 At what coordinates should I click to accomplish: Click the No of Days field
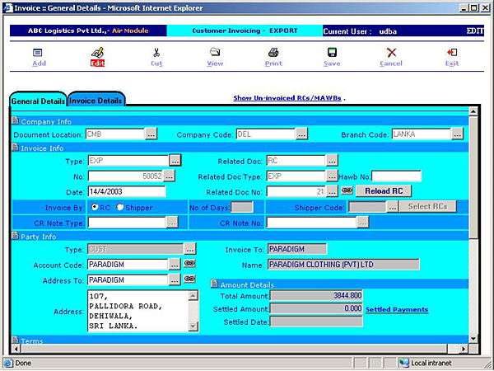click(x=241, y=207)
